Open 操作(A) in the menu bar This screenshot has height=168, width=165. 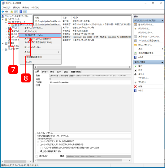pos(16,7)
